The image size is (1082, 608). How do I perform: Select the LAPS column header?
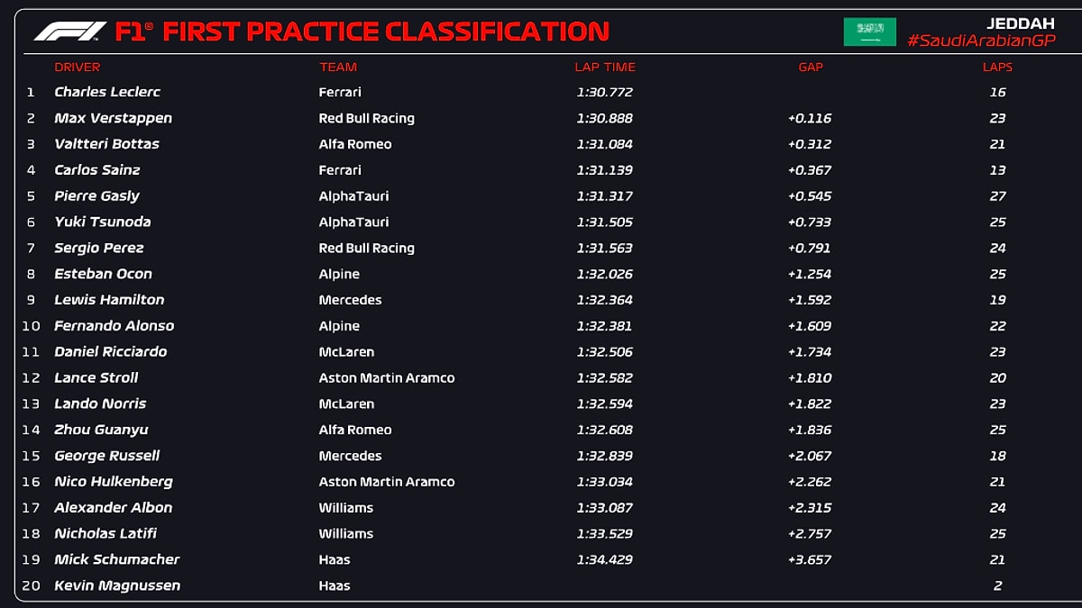[x=997, y=67]
